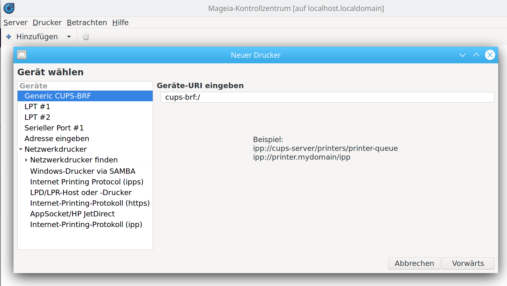Expand the Netzwerkdrucker finden node
Screen dimensions: 507x286
click(26, 160)
